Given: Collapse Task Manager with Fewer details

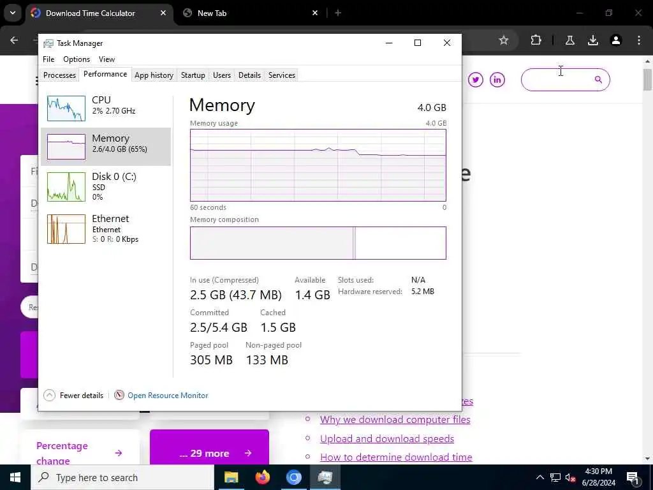Looking at the screenshot, I should pyautogui.click(x=73, y=396).
